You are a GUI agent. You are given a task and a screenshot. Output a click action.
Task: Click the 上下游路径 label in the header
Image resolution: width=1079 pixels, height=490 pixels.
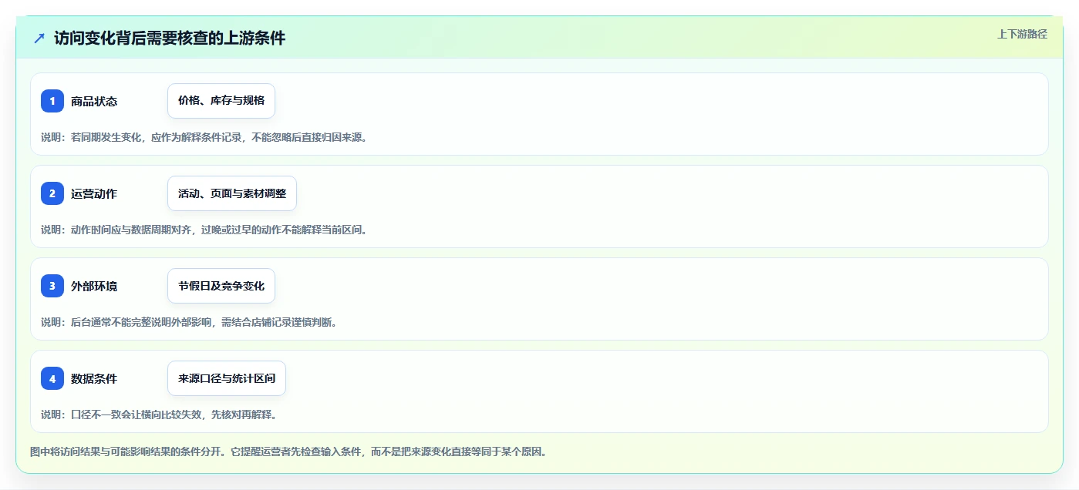[1022, 34]
